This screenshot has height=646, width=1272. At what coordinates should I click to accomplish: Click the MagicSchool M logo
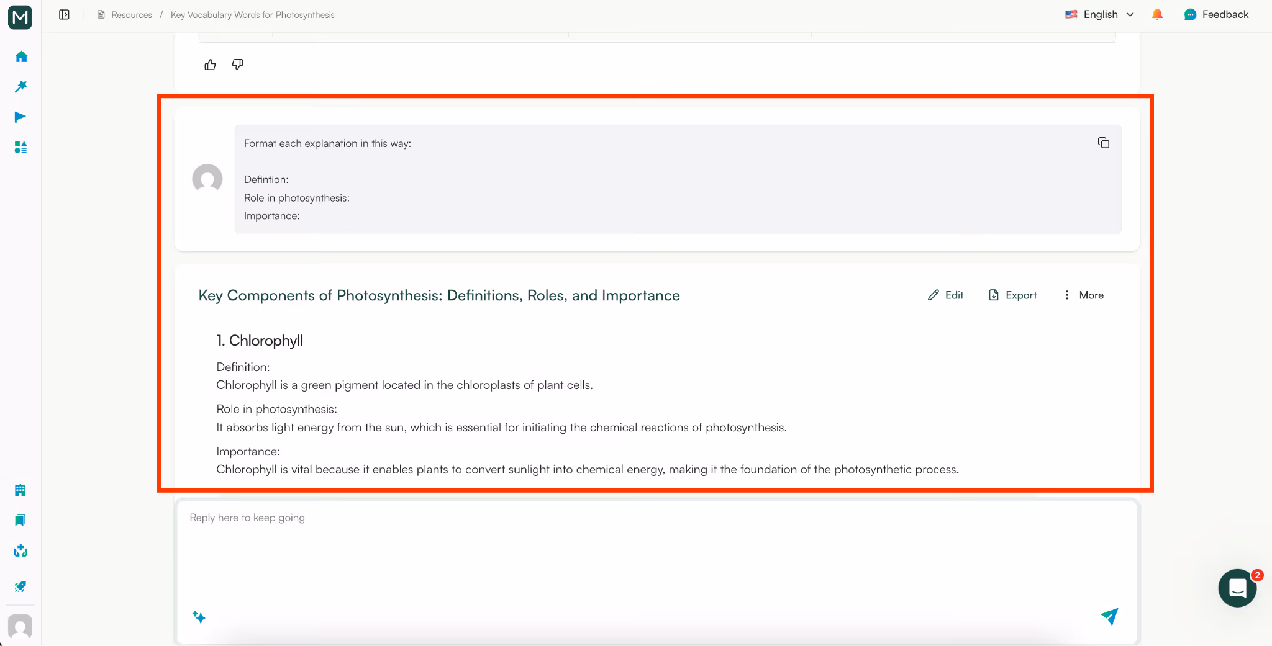click(20, 17)
